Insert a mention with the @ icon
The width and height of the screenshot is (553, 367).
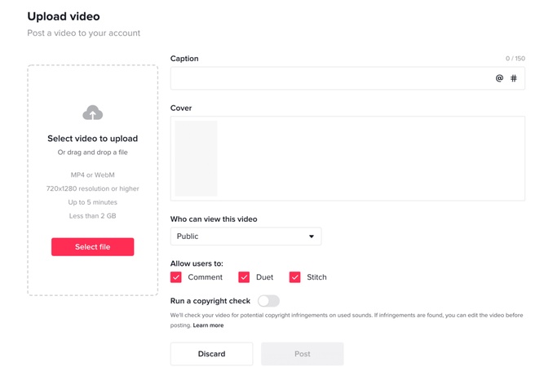[499, 78]
